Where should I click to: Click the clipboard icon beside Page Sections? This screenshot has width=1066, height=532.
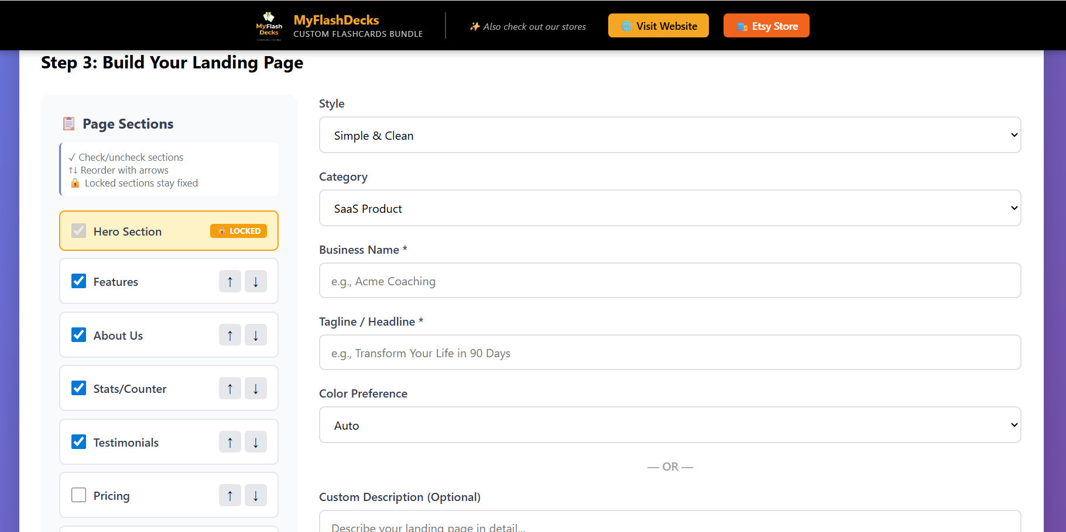point(69,124)
